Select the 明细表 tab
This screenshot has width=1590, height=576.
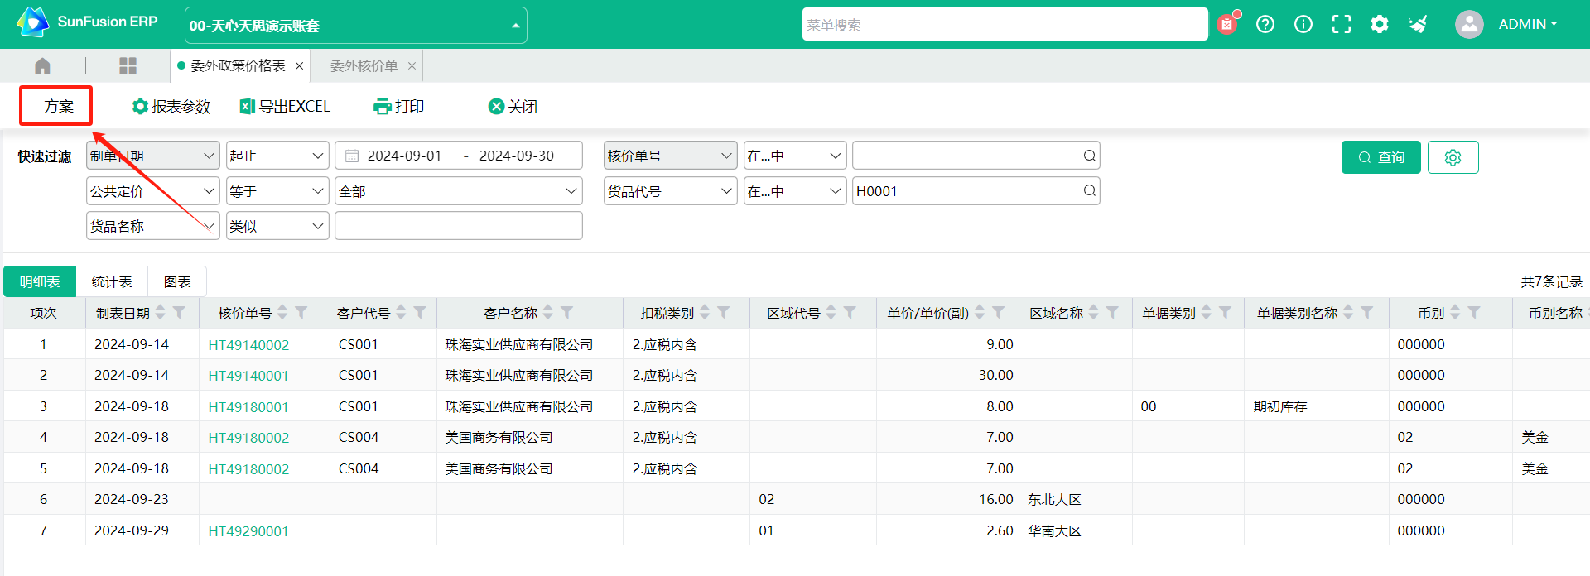tap(40, 281)
